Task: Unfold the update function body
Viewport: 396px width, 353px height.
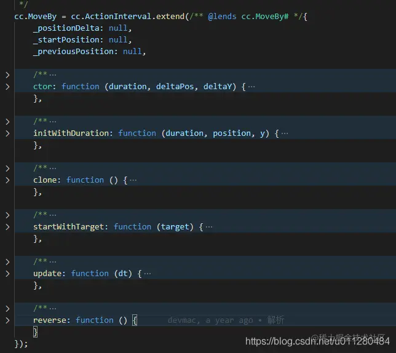Action: 7,274
